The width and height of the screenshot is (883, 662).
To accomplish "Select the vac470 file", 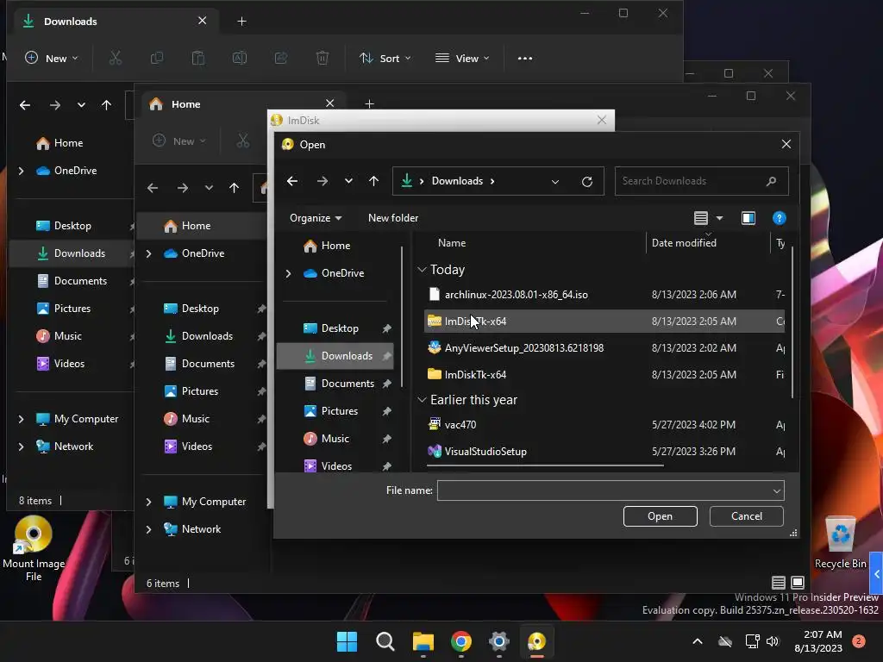I will pyautogui.click(x=604, y=425).
